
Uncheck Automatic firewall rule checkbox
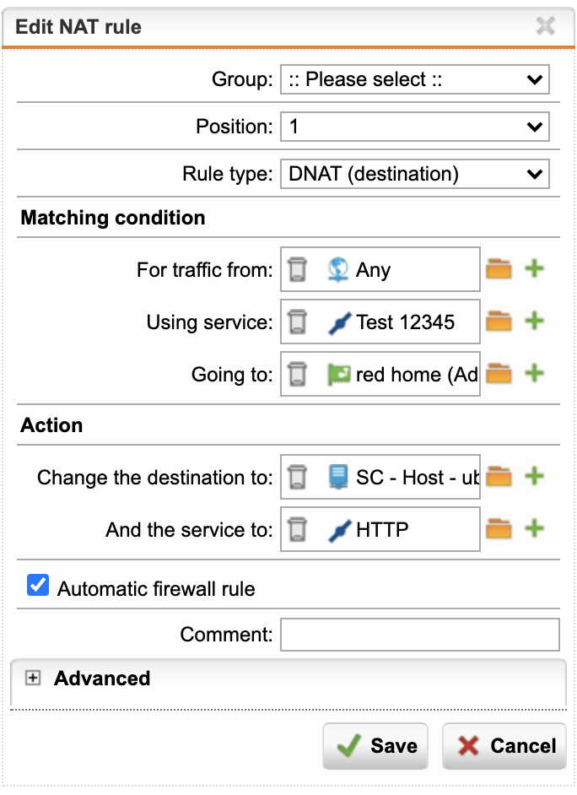[x=38, y=585]
